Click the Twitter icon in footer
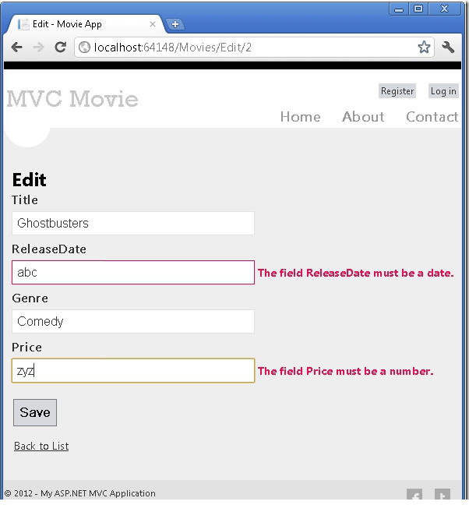The width and height of the screenshot is (469, 519). (443, 495)
